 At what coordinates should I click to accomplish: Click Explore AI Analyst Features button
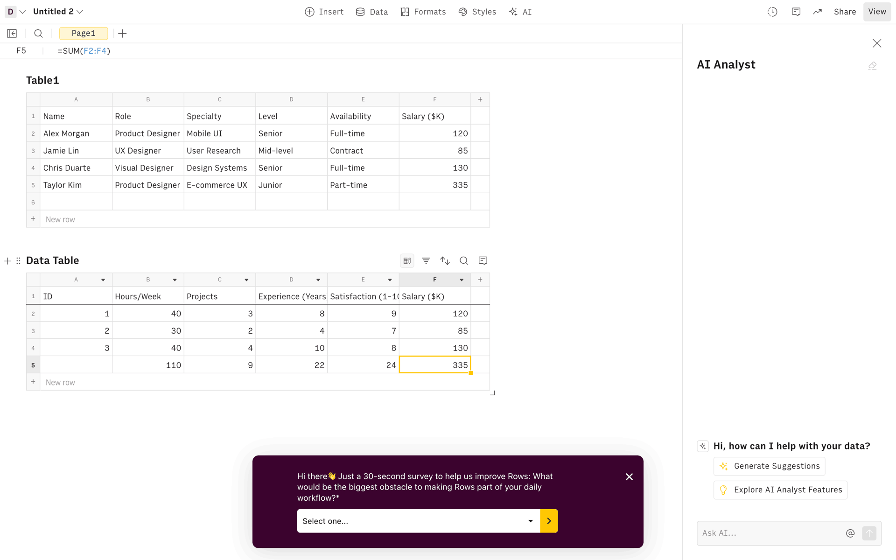pyautogui.click(x=781, y=490)
